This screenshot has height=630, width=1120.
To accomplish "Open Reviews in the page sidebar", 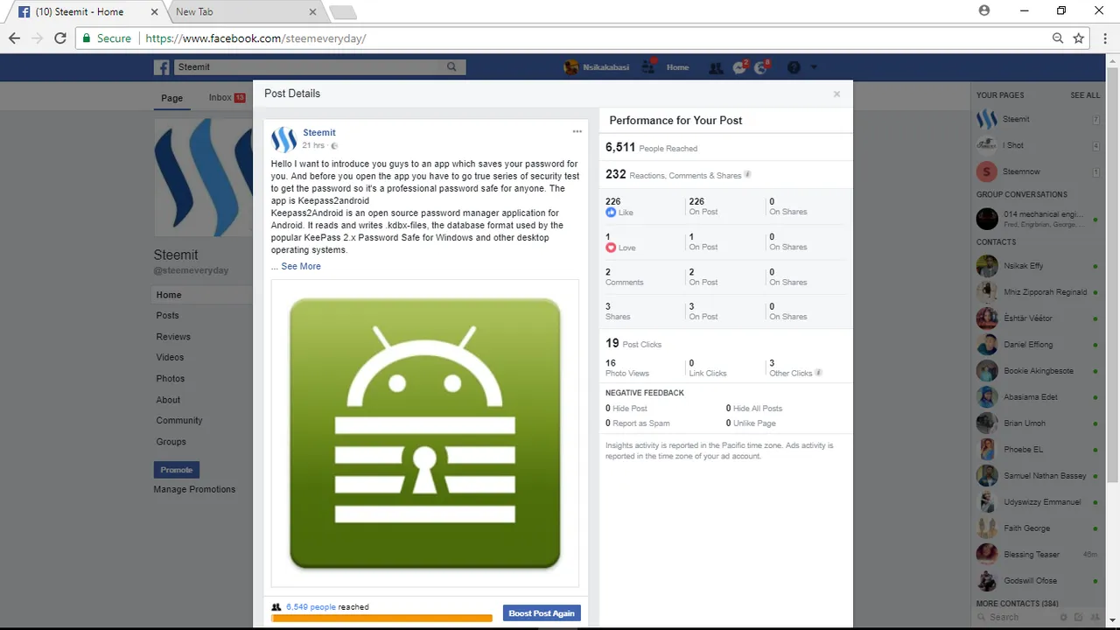I will tap(173, 337).
